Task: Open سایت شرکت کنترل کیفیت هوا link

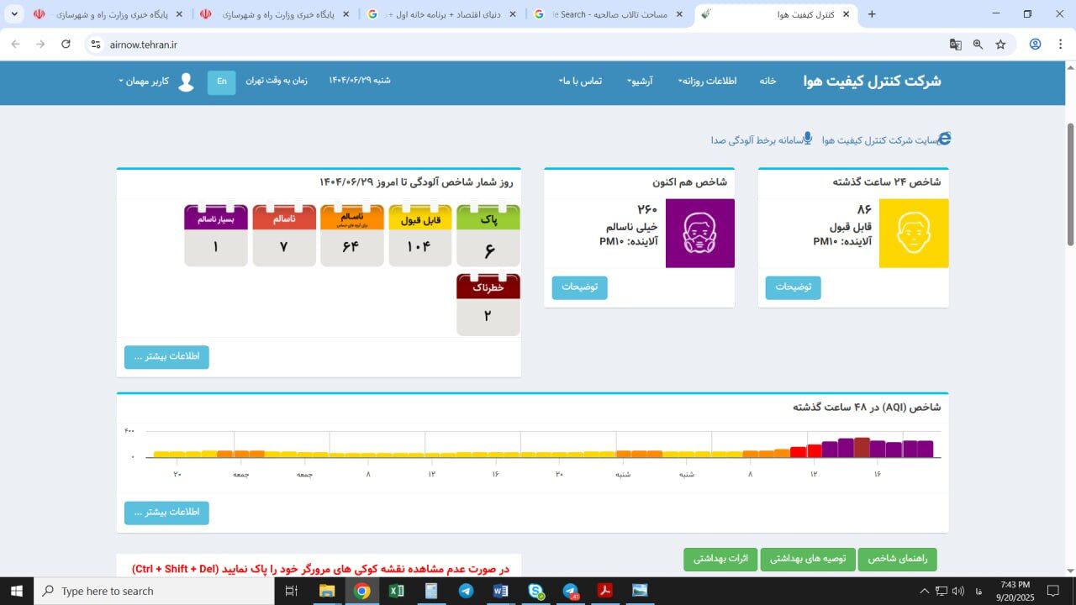Action: (x=878, y=140)
